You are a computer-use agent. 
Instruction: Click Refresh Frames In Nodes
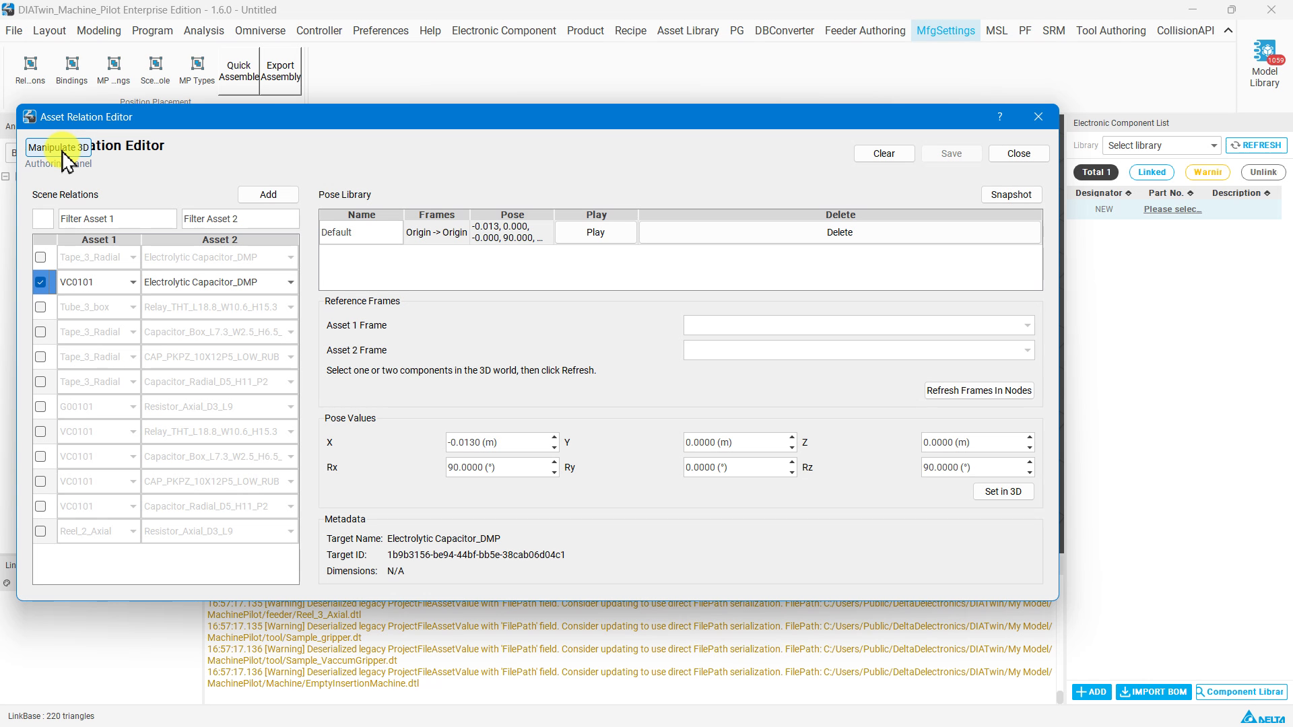pyautogui.click(x=979, y=390)
